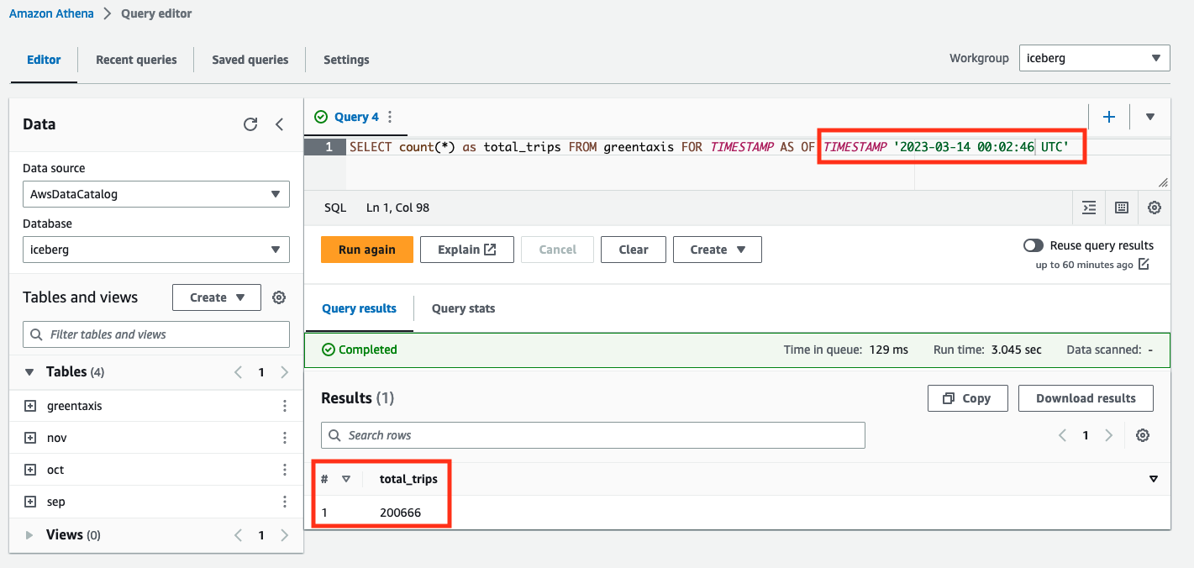Collapse the Tables list
This screenshot has width=1194, height=568.
click(30, 371)
